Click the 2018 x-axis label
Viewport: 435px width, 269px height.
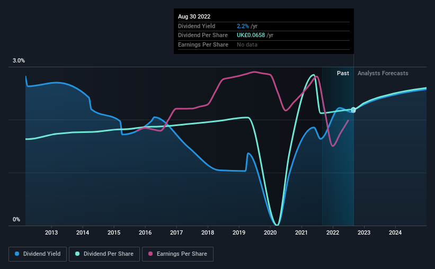pos(208,232)
